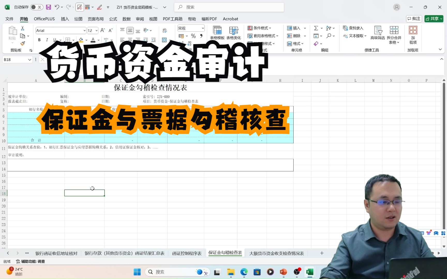The image size is (447, 279).
Task: Open the Name Box dropdown arrow
Action: [x=29, y=60]
